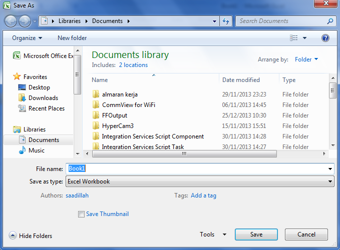This screenshot has height=250, width=340.
Task: Select Favorites in the navigation pane
Action: click(30, 77)
